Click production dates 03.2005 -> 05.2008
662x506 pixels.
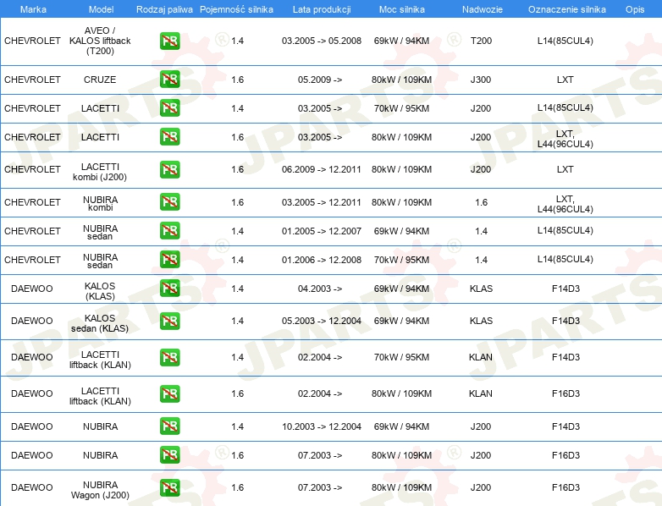click(x=322, y=41)
